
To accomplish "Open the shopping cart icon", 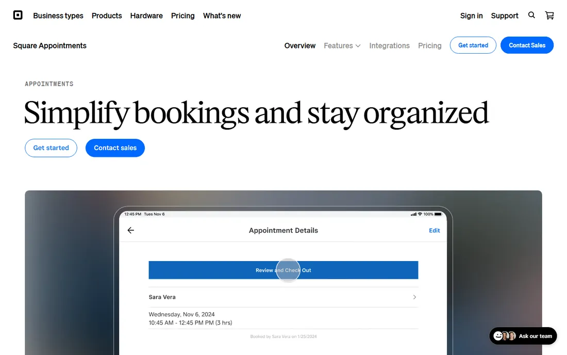I will [549, 15].
